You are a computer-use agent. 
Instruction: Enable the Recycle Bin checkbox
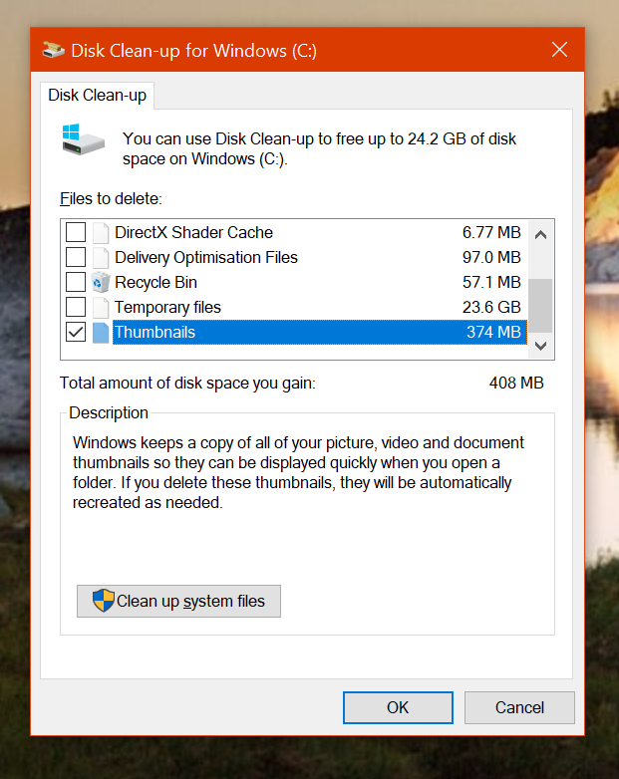coord(76,282)
